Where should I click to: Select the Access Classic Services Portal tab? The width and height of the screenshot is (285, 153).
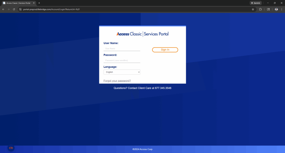pos(18,3)
